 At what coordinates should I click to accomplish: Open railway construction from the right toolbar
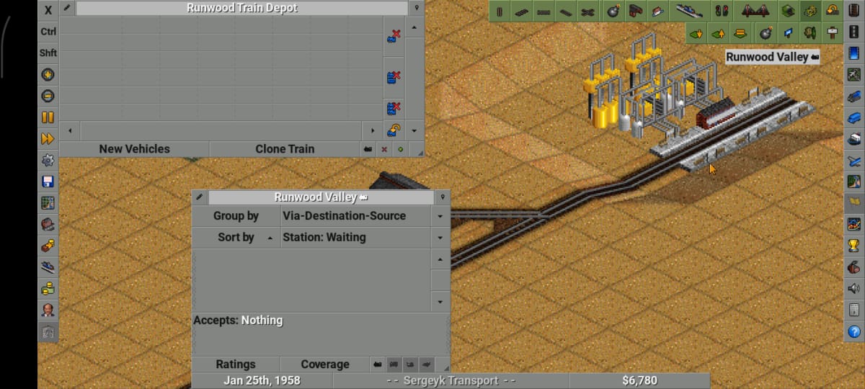click(854, 12)
